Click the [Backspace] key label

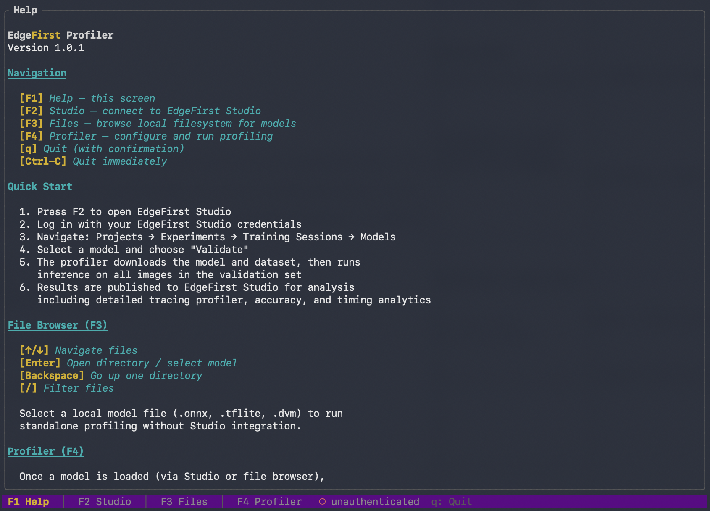52,376
